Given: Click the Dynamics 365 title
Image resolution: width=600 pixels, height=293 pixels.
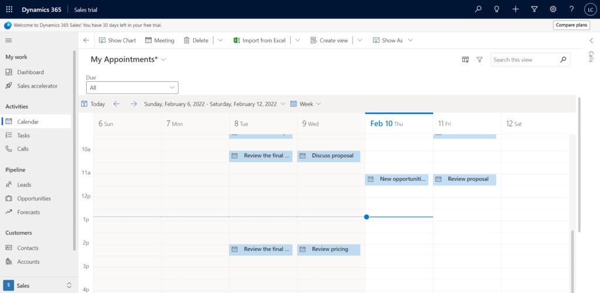Looking at the screenshot, I should [41, 9].
